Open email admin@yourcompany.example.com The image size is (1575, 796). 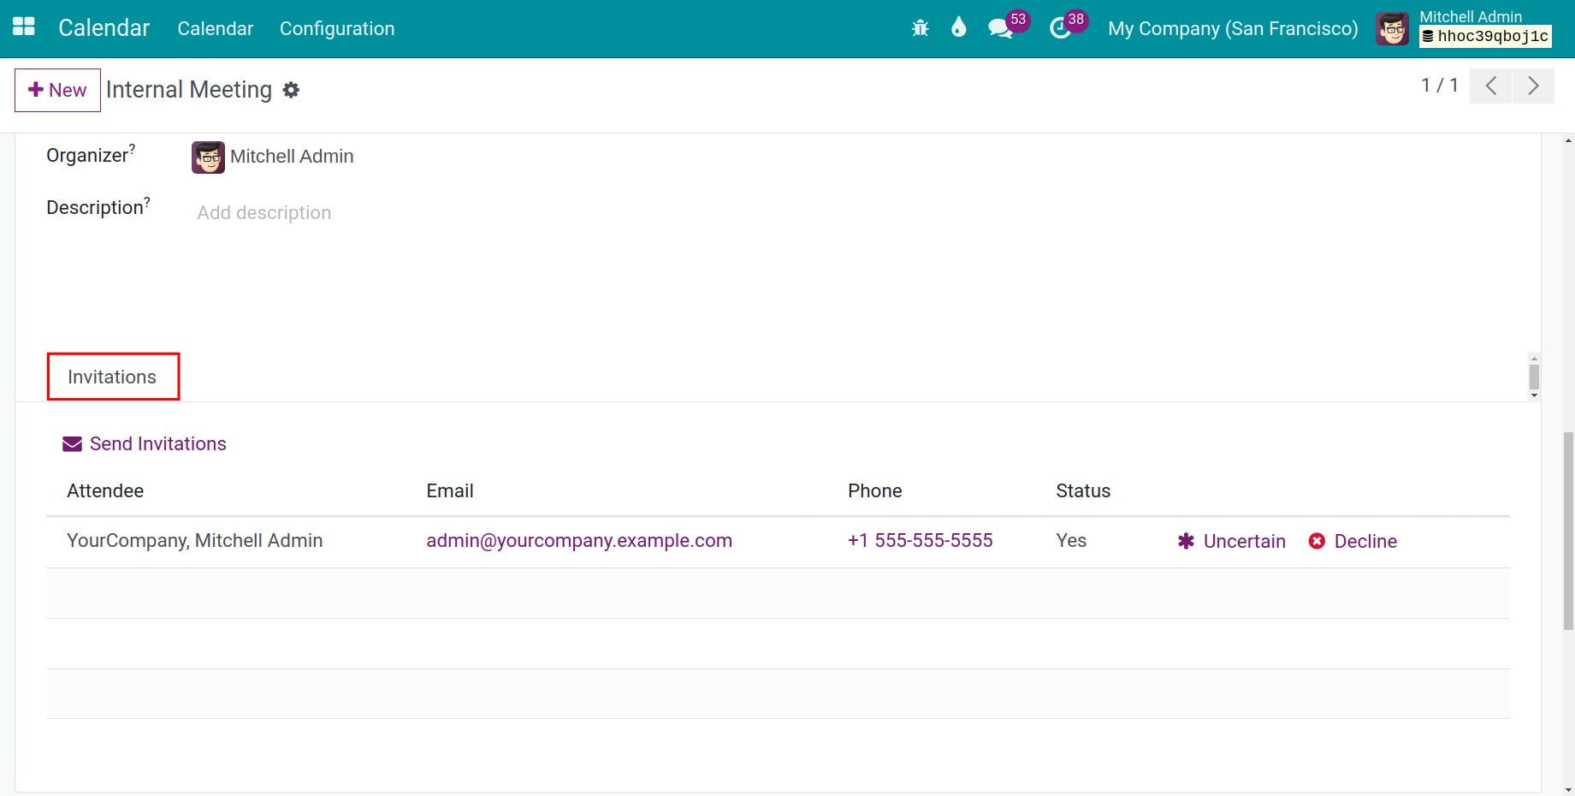pyautogui.click(x=579, y=541)
